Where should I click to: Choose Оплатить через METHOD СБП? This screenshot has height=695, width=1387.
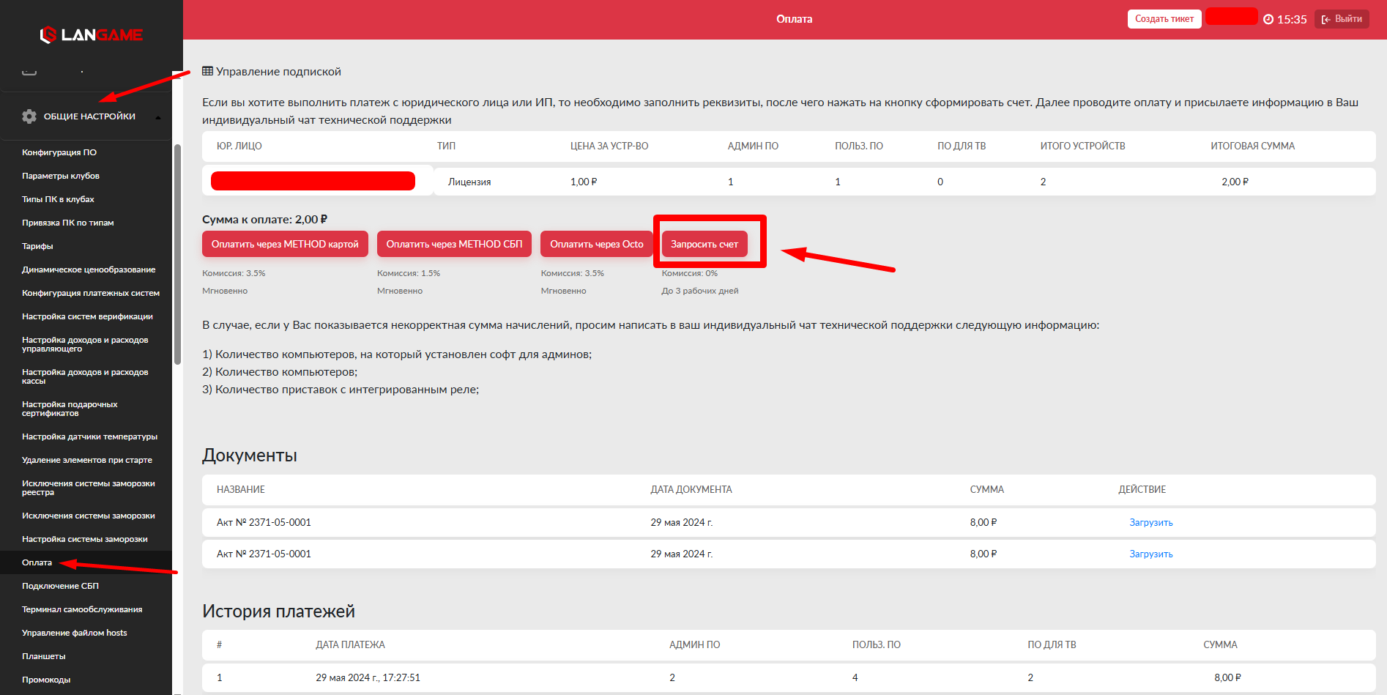point(454,244)
